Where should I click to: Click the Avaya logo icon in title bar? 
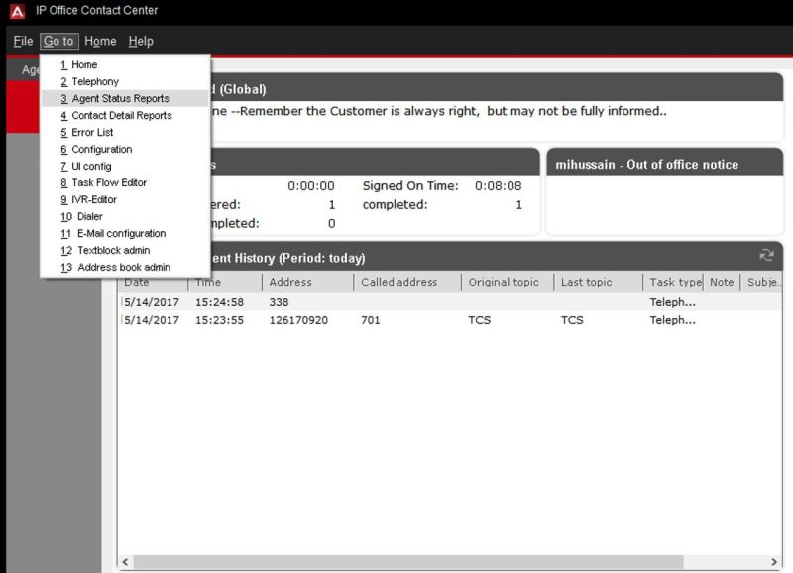[17, 11]
